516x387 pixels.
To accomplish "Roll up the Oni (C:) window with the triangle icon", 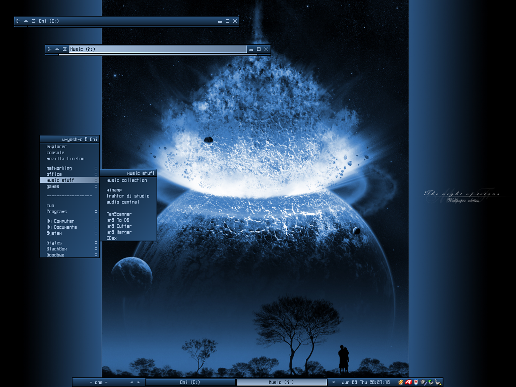I will pyautogui.click(x=26, y=21).
